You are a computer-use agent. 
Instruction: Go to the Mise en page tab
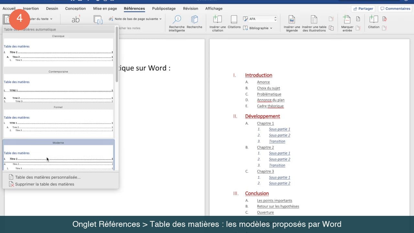[x=105, y=8]
